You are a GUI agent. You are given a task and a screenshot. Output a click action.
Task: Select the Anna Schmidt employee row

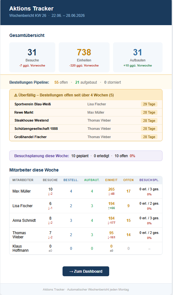point(86,220)
